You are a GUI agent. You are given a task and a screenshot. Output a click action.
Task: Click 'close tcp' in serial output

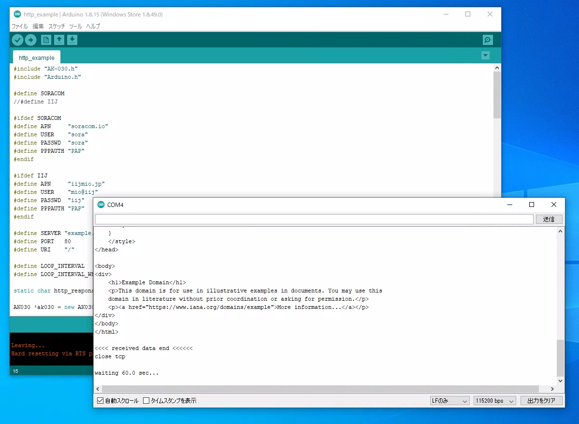click(110, 356)
